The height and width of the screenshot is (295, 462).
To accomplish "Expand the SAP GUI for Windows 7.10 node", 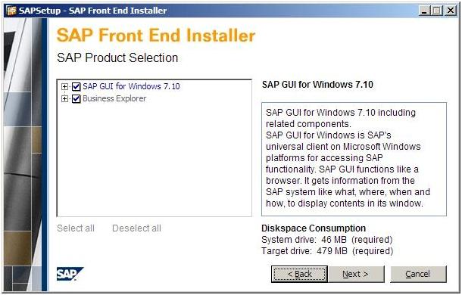I will (64, 86).
